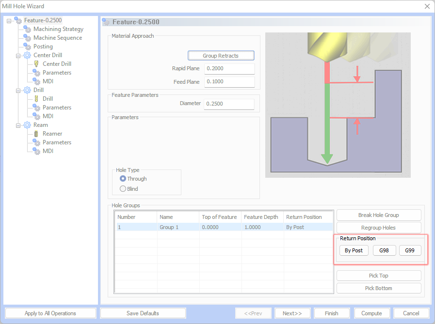435x324 pixels.
Task: Click the Pick Bottom button
Action: (x=379, y=288)
